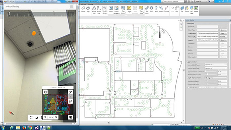This screenshot has width=231, height=130.
Task: Click right handle on viewer top slider
Action: [x=54, y=13]
